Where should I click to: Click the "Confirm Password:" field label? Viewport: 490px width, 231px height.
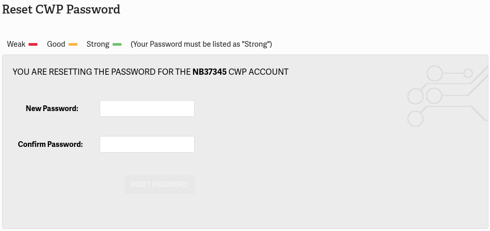50,144
